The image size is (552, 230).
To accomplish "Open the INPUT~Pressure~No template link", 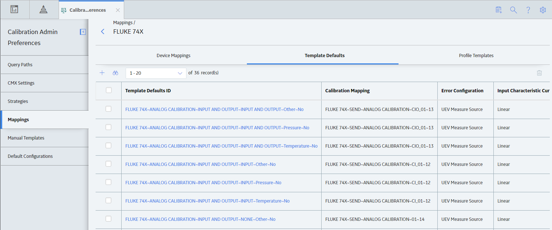I will [203, 183].
